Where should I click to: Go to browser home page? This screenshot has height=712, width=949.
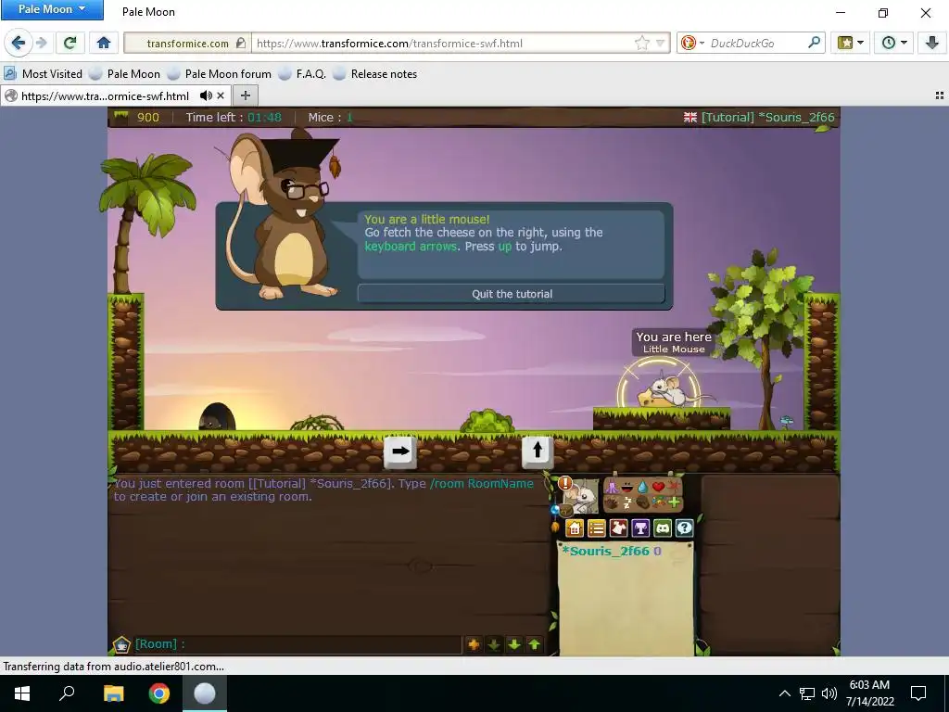pos(104,43)
